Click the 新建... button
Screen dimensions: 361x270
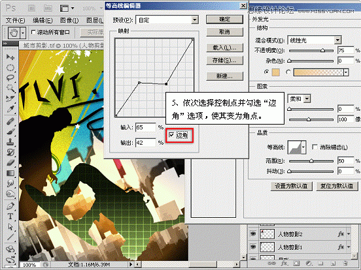tap(224, 76)
